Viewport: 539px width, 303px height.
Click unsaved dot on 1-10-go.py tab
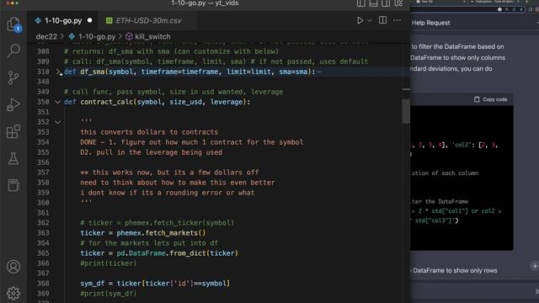coord(90,20)
